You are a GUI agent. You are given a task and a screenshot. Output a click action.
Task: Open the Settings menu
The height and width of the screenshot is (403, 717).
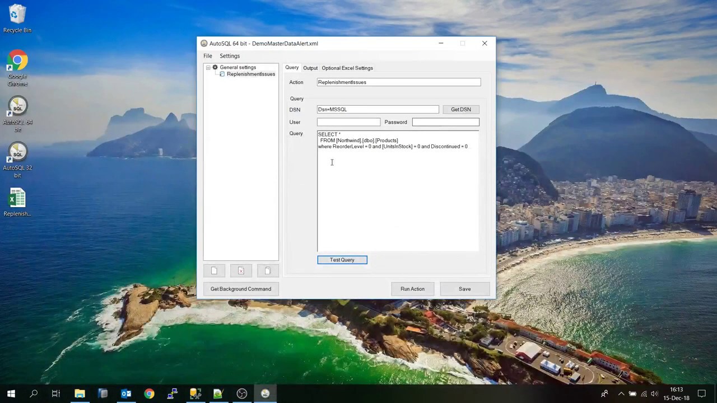[x=230, y=56]
